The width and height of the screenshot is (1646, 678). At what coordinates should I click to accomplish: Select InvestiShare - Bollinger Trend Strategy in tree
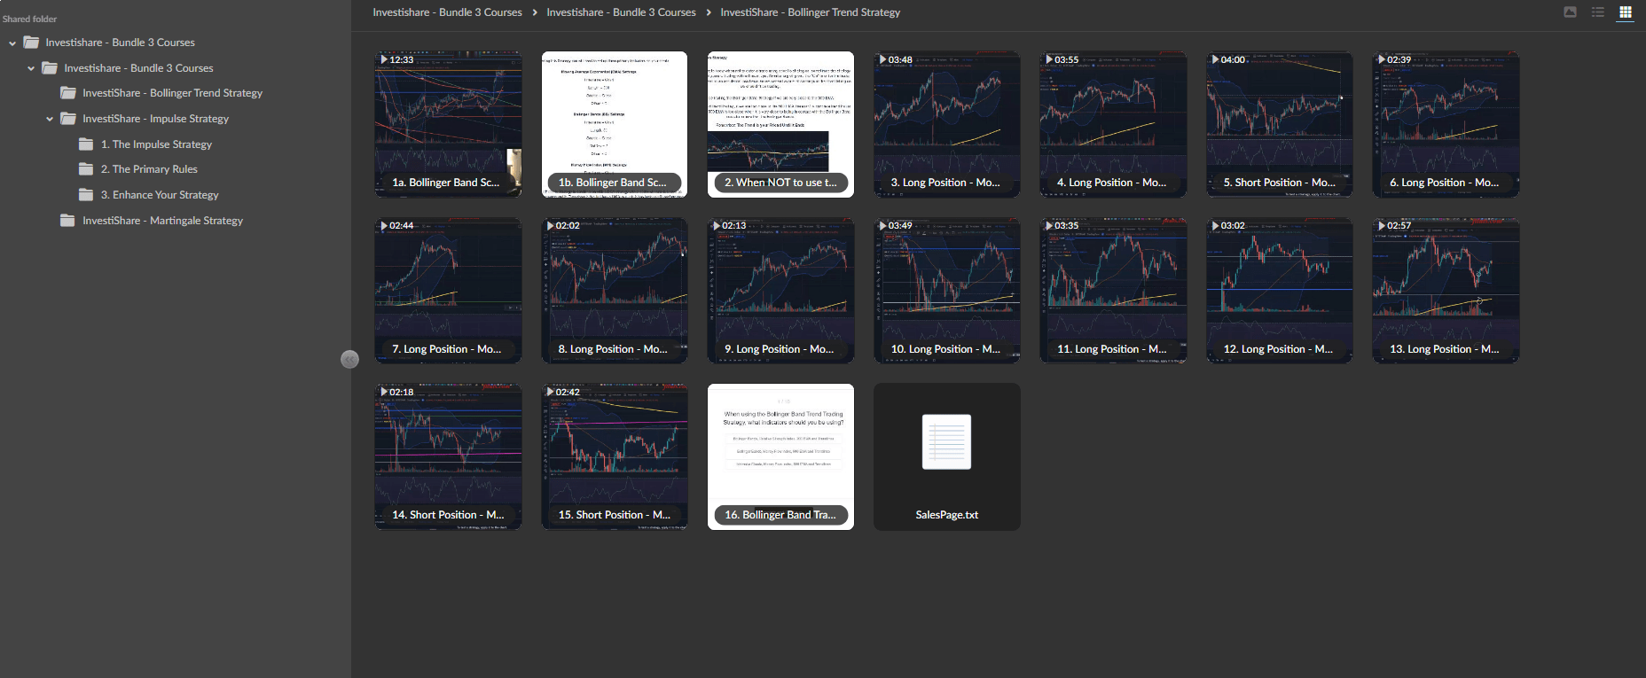point(172,93)
